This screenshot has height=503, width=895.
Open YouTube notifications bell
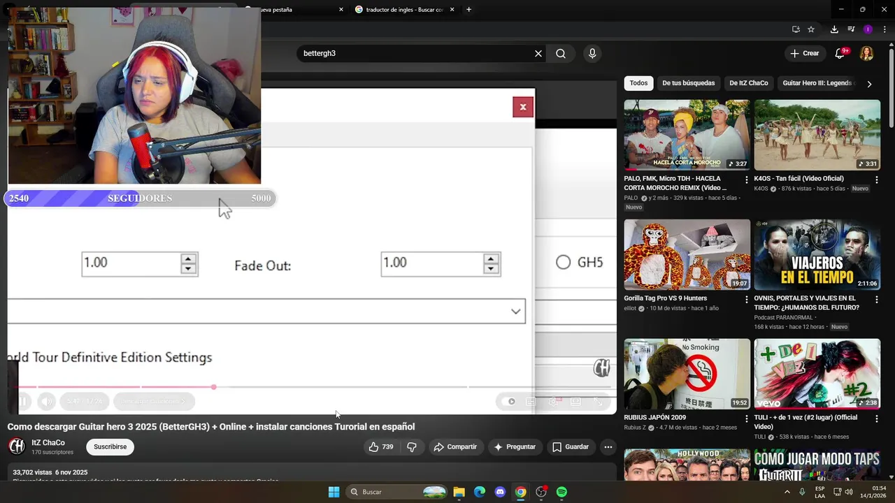point(841,53)
